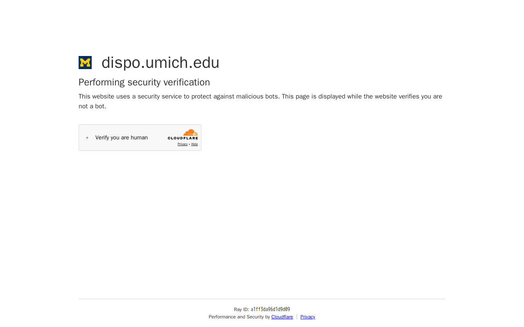This screenshot has width=524, height=327.
Task: Open the footer Privacy link
Action: click(308, 317)
